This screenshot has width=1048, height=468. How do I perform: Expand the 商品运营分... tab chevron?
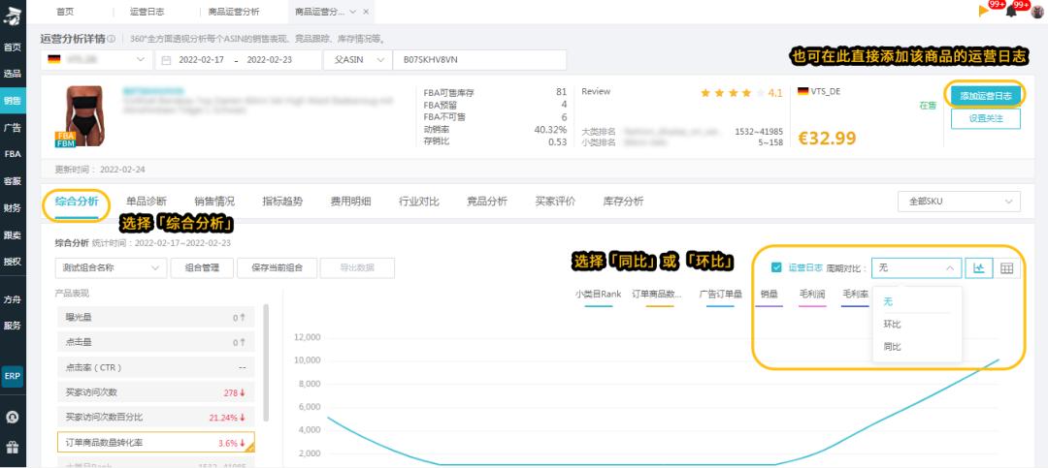tap(353, 12)
